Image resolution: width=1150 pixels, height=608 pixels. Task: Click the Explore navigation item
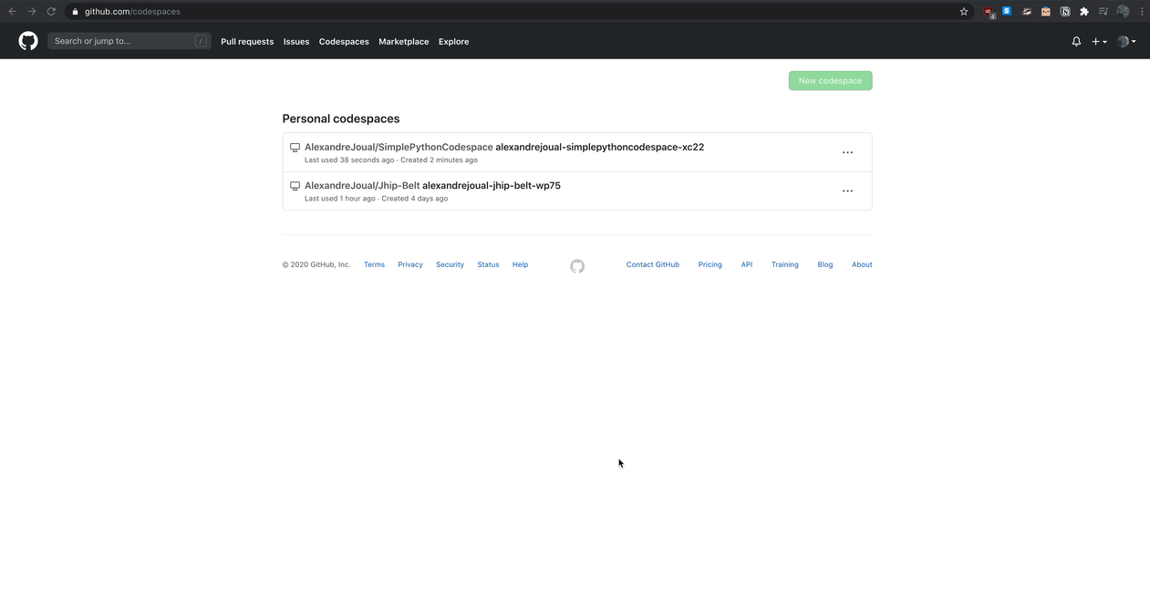click(453, 41)
